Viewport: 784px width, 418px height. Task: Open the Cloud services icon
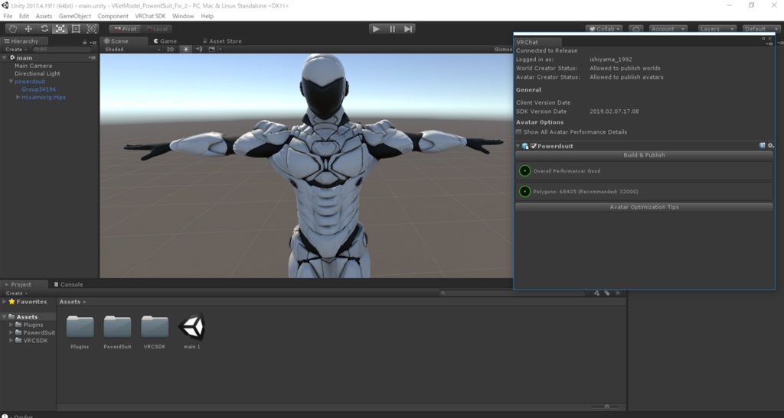pyautogui.click(x=635, y=29)
